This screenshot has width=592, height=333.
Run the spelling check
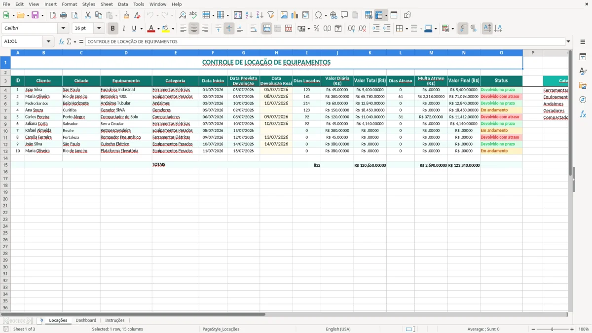click(193, 15)
